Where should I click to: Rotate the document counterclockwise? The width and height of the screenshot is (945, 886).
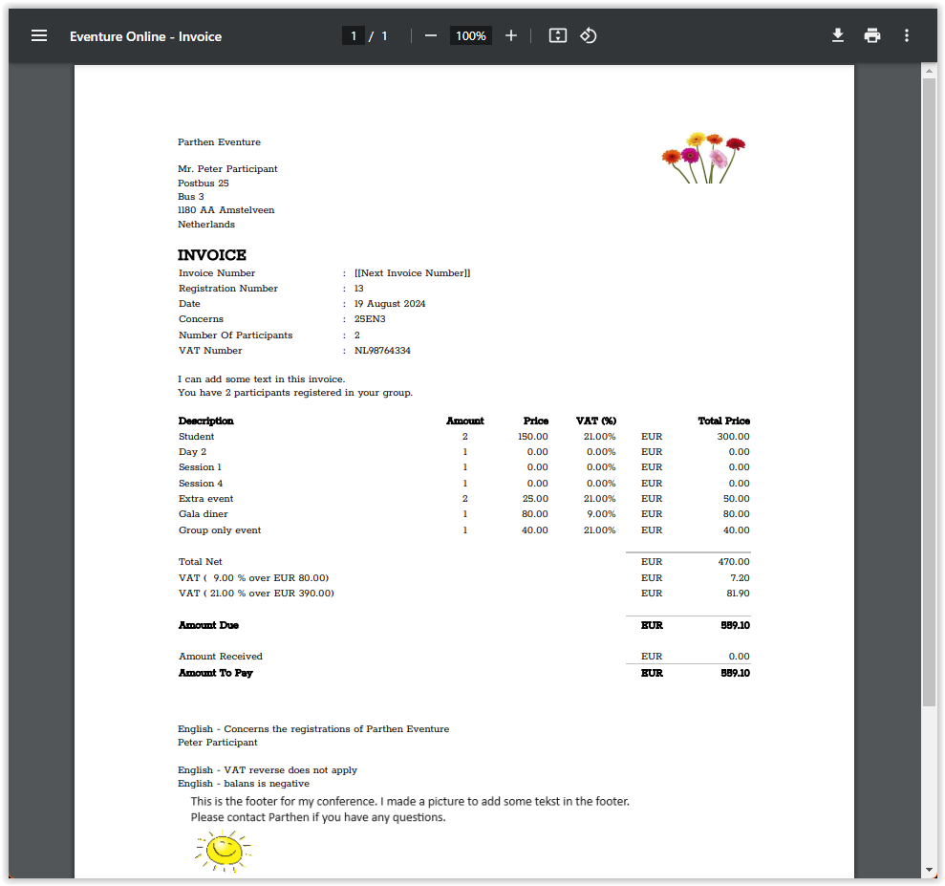click(589, 36)
